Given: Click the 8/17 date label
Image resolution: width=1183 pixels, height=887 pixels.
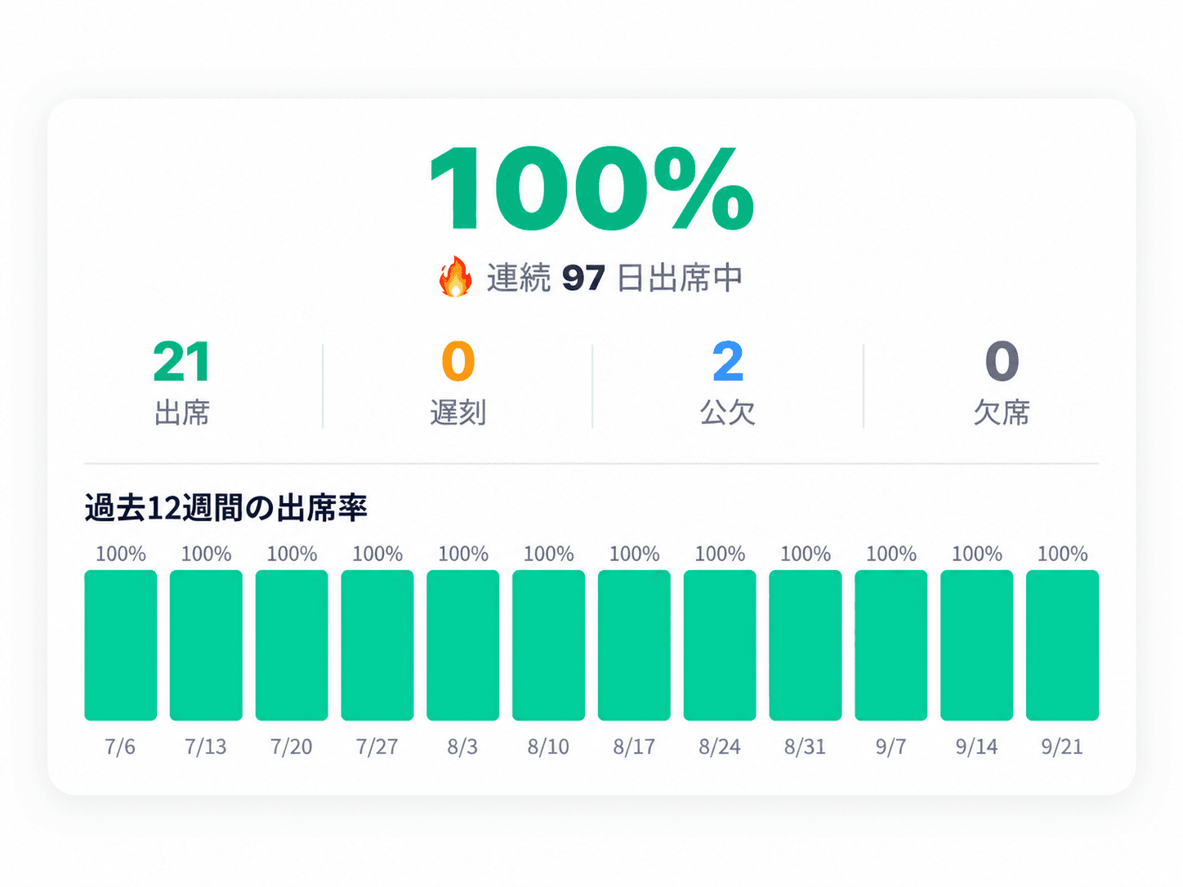Looking at the screenshot, I should [634, 747].
